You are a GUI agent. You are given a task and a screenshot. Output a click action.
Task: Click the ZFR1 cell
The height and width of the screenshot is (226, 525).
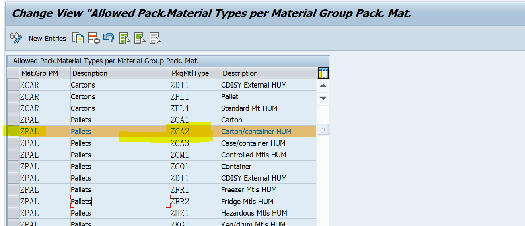pos(195,190)
